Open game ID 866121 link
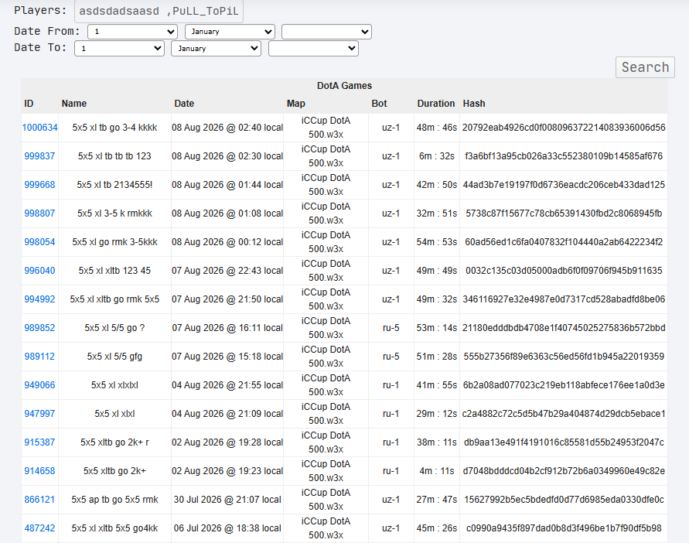 pos(39,500)
